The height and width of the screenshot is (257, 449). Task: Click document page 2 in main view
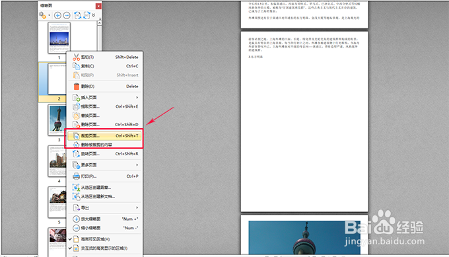tap(304, 122)
